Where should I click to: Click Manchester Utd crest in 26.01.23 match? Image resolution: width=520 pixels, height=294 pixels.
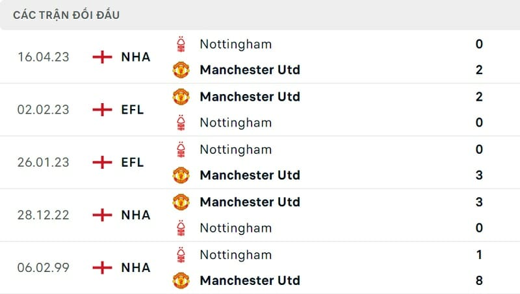[181, 175]
